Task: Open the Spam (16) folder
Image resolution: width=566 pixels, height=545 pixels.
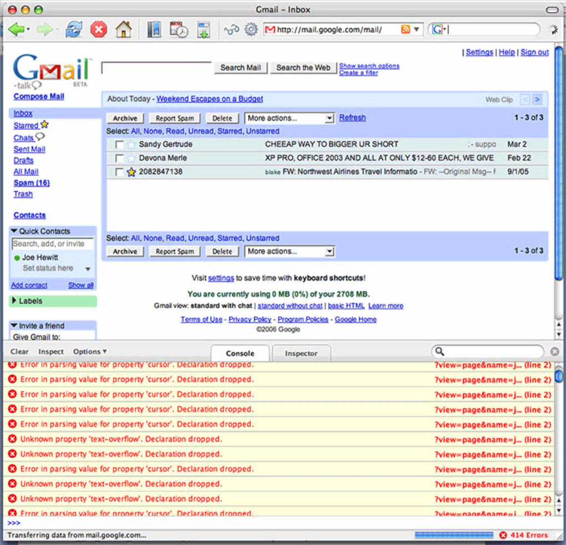Action: tap(32, 183)
